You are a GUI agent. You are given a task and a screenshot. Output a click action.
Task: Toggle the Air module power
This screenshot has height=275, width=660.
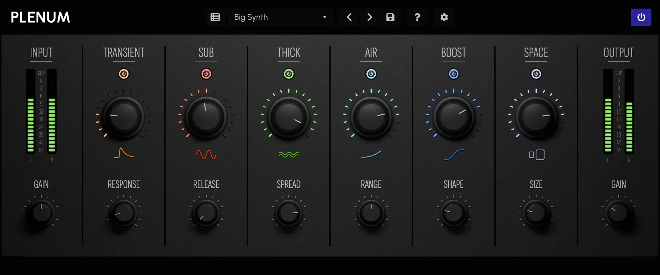click(371, 74)
